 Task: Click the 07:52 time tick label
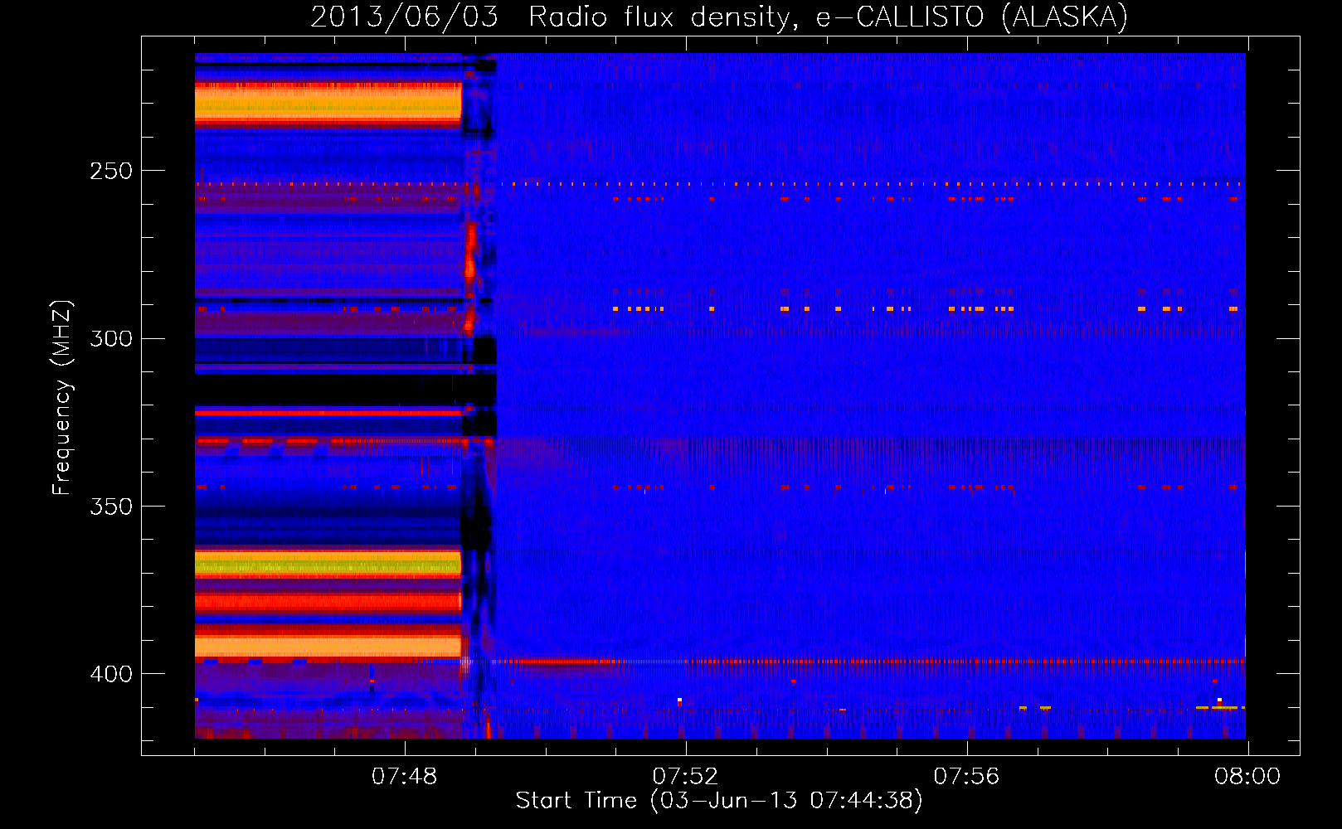(686, 777)
